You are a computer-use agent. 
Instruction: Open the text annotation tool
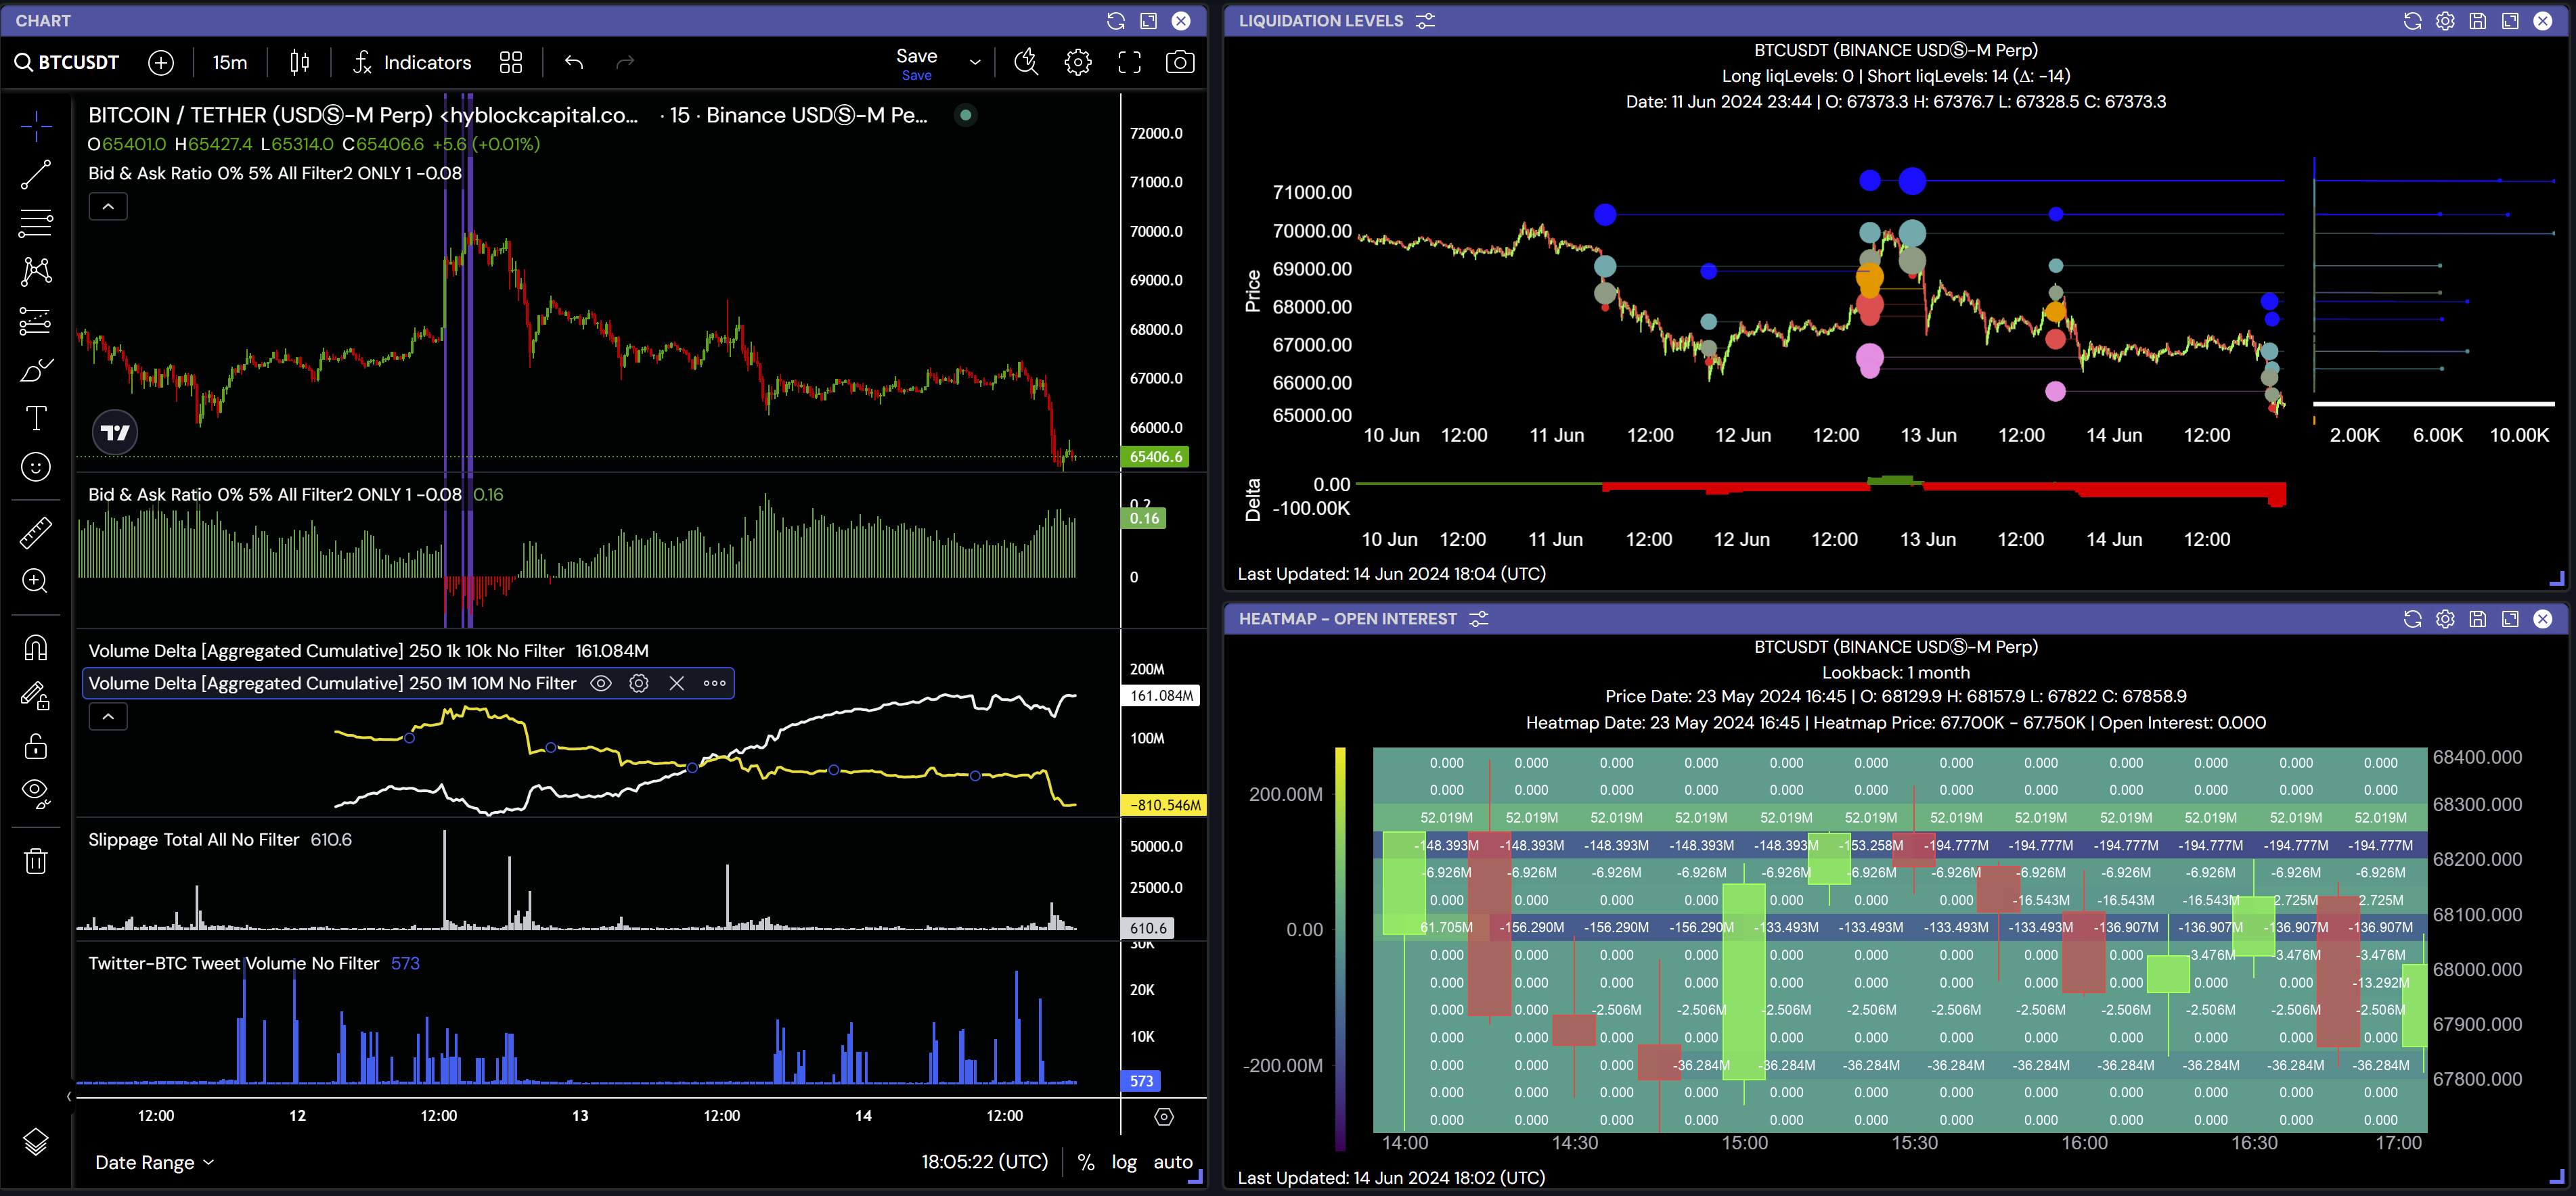tap(36, 419)
